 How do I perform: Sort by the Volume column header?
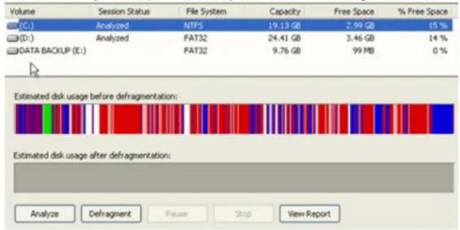pyautogui.click(x=22, y=12)
